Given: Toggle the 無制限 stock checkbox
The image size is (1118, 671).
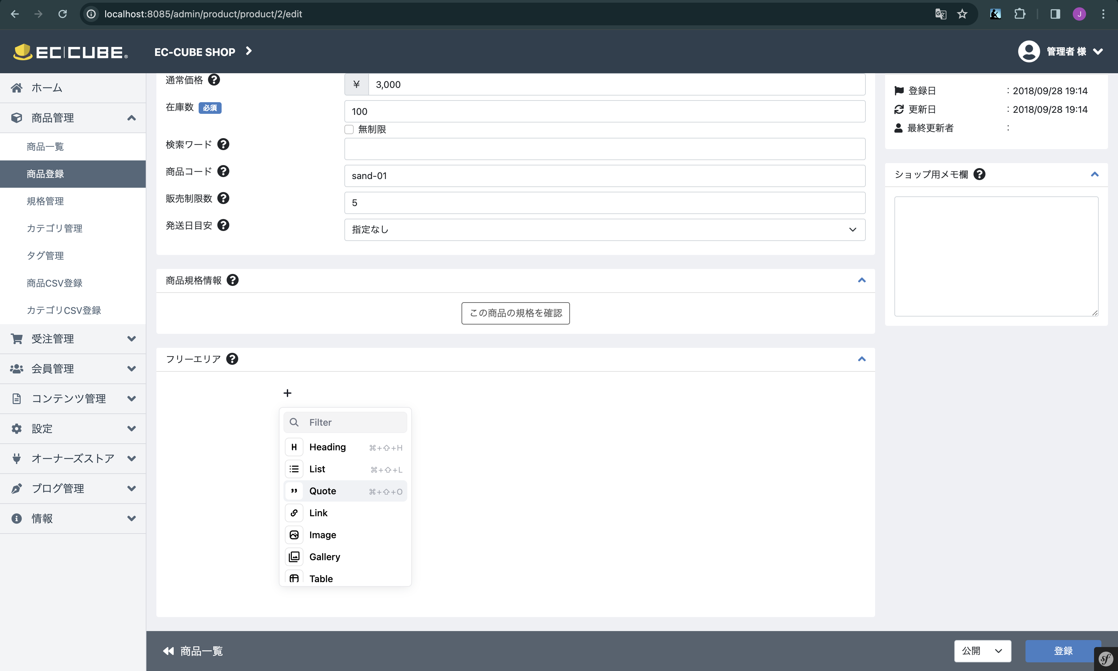Looking at the screenshot, I should coord(349,129).
